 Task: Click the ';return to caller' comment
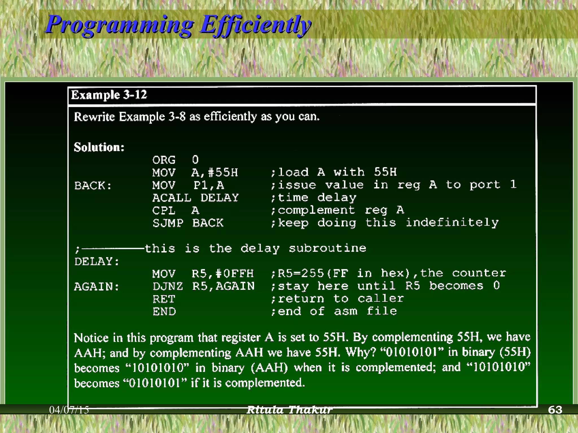click(337, 299)
